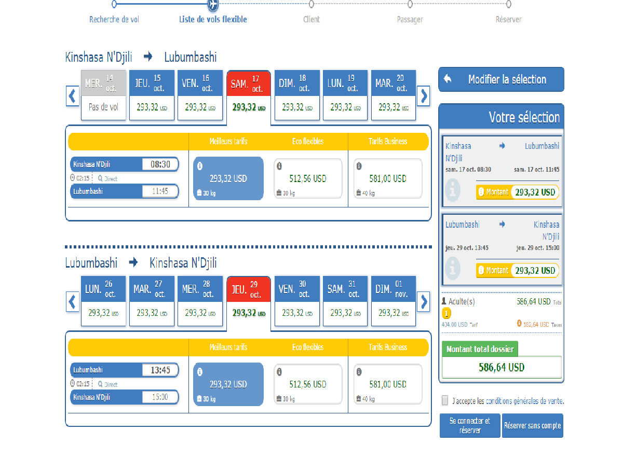Screen dimensions: 623x472
Task: Select outbound Eco flexibles 512,56 USD fare
Action: coord(308,178)
